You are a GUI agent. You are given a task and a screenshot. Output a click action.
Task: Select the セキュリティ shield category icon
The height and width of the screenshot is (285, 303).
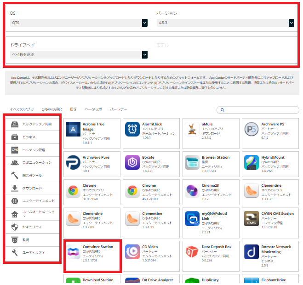coord(15,227)
